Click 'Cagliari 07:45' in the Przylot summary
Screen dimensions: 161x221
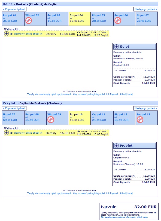click(x=121, y=158)
